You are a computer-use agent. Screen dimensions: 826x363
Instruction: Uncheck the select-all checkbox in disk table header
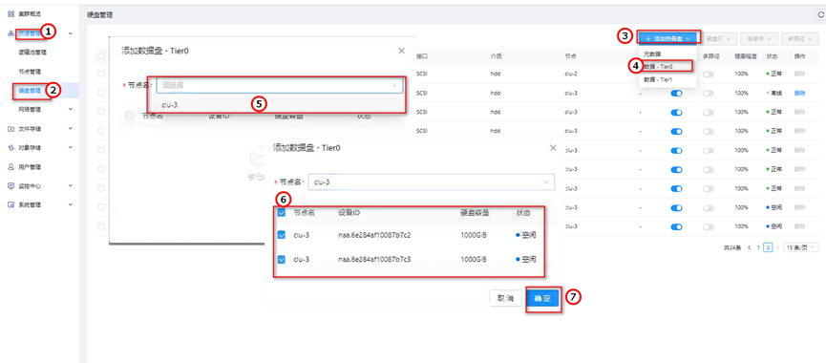click(x=282, y=212)
